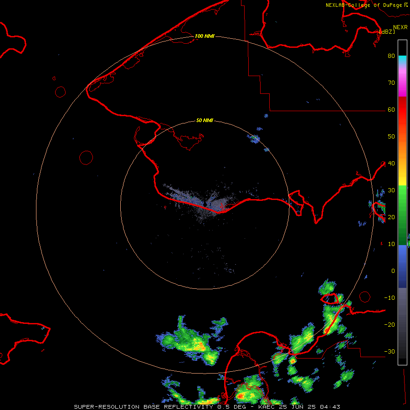Click the dBZ unit label above color scale
The height and width of the screenshot is (410, 410).
click(387, 31)
